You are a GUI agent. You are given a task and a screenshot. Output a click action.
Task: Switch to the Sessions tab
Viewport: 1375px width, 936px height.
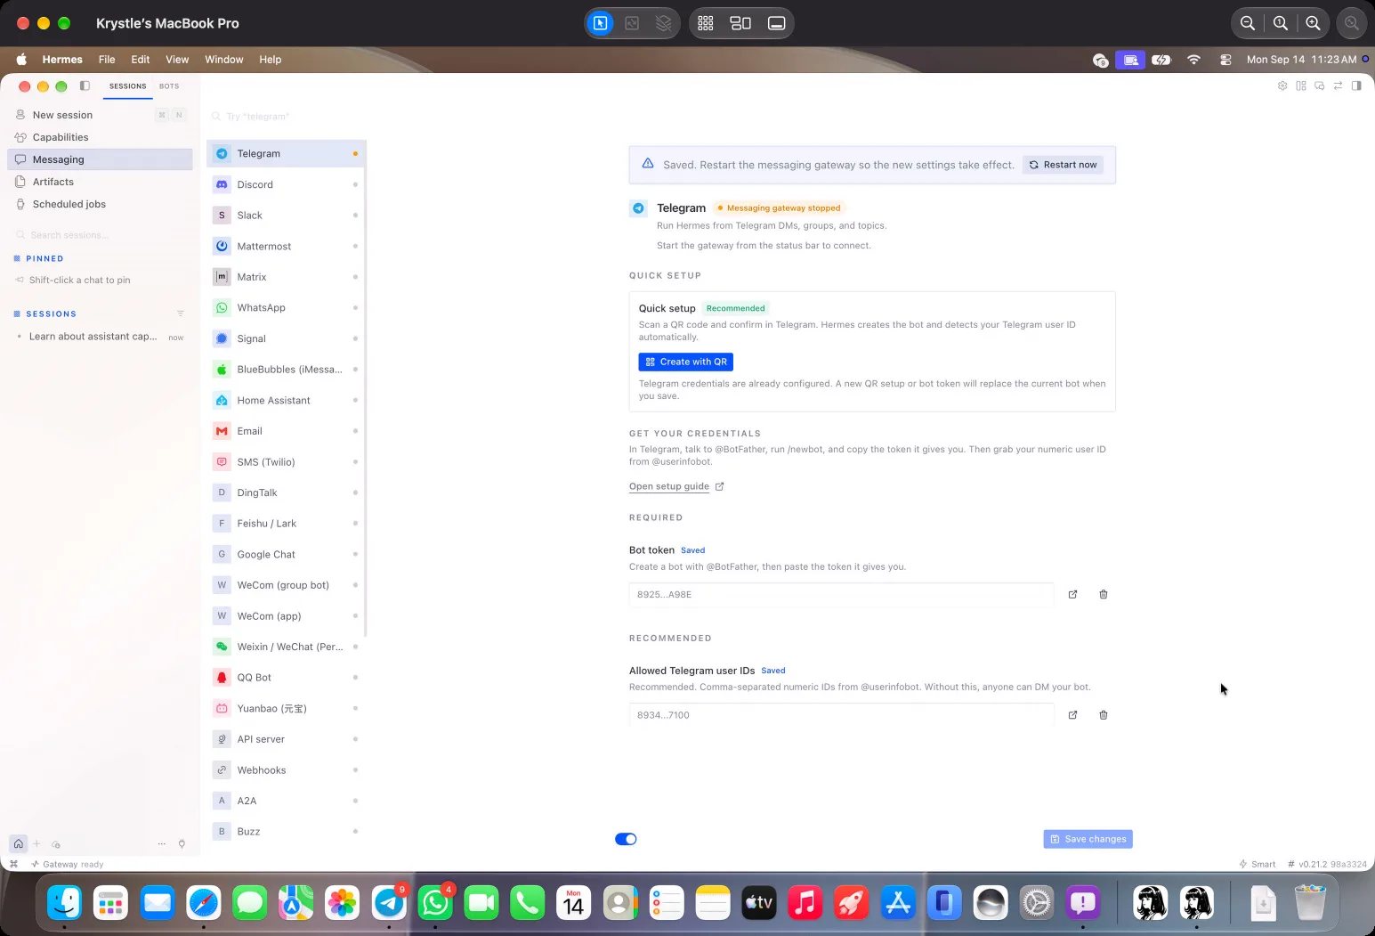tap(128, 86)
